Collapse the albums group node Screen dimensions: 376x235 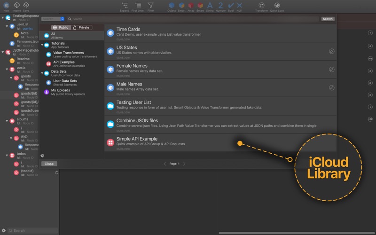(7, 121)
